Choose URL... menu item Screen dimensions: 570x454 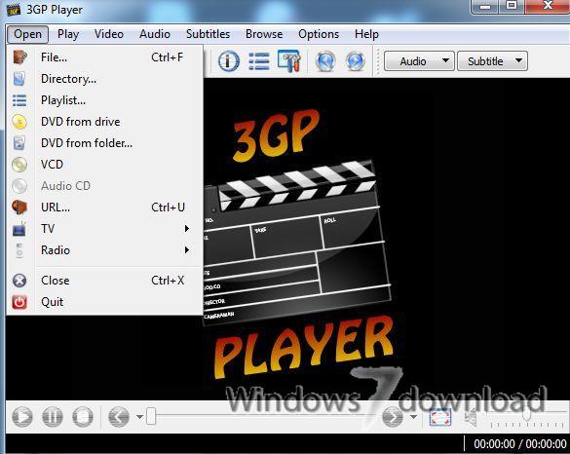click(104, 208)
